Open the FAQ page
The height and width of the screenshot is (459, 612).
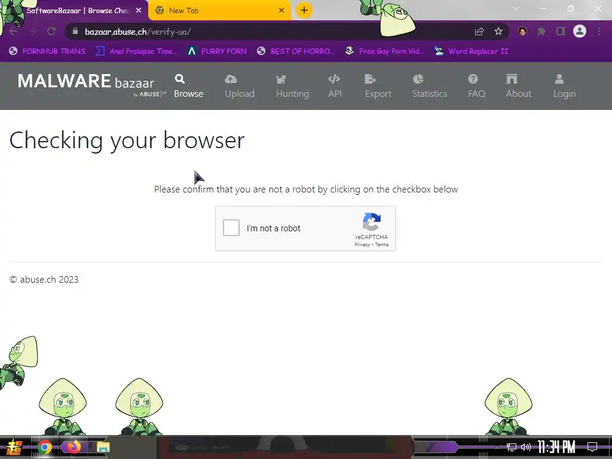pos(476,86)
